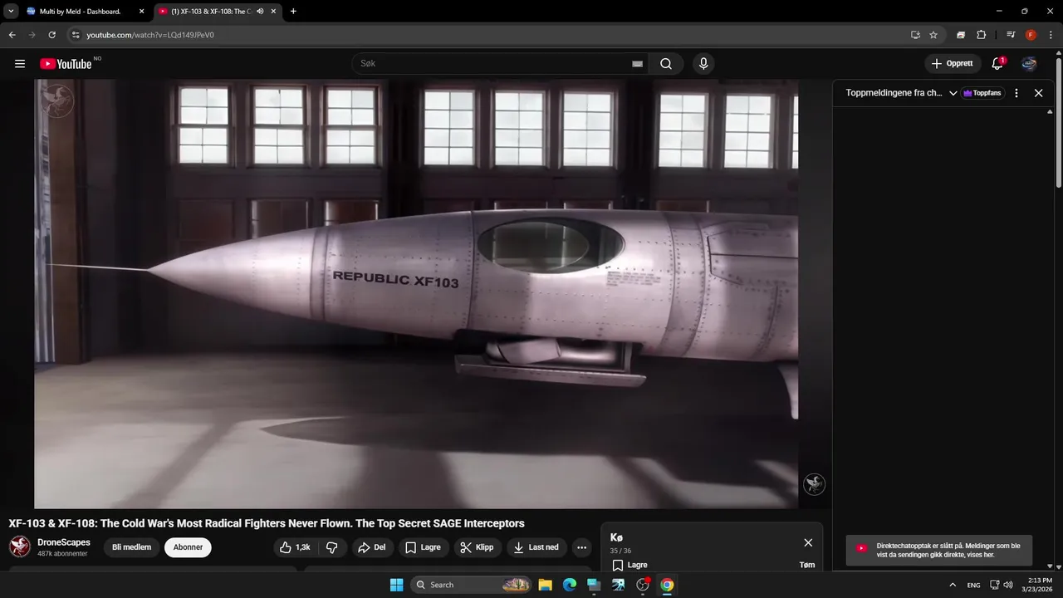Click the address bar URL
This screenshot has height=598, width=1063.
pos(150,35)
